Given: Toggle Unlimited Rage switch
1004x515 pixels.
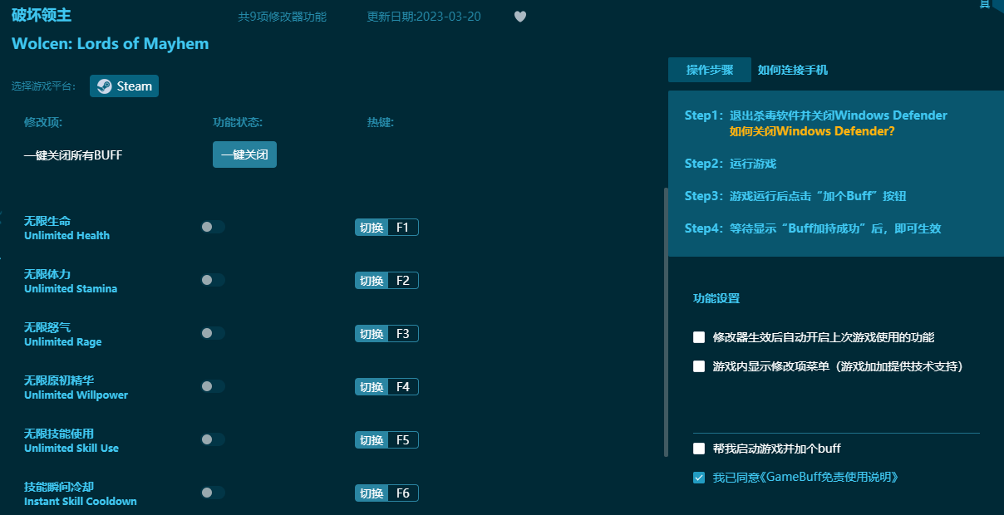Looking at the screenshot, I should pos(213,333).
